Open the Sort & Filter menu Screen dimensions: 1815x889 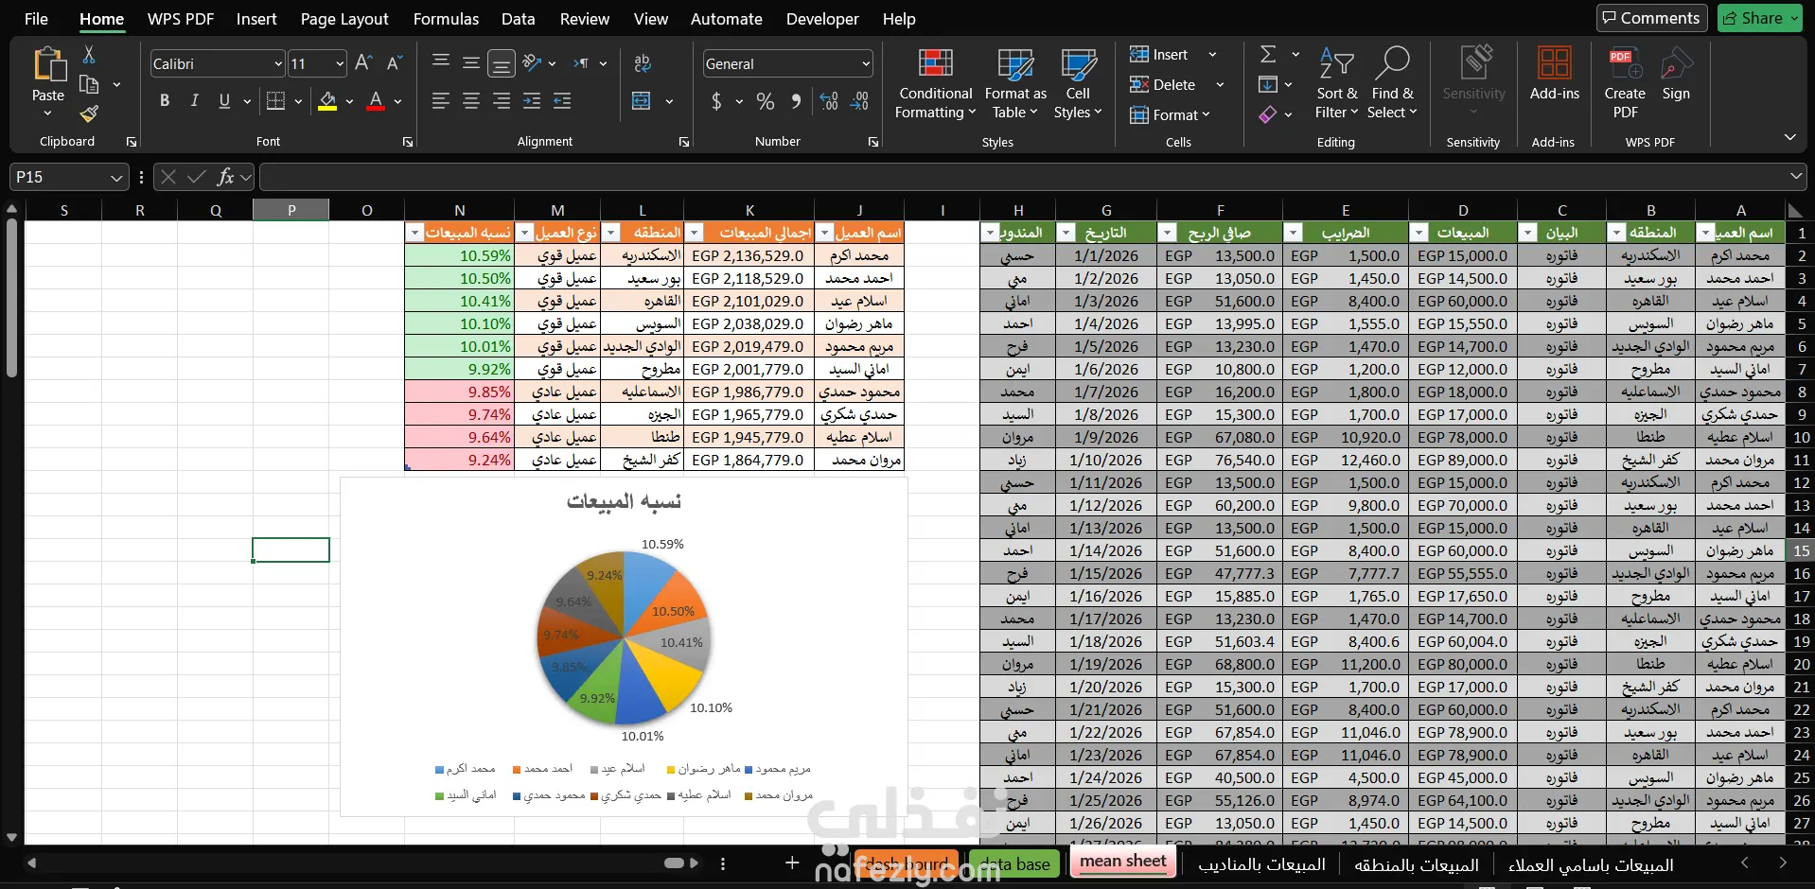click(x=1336, y=84)
